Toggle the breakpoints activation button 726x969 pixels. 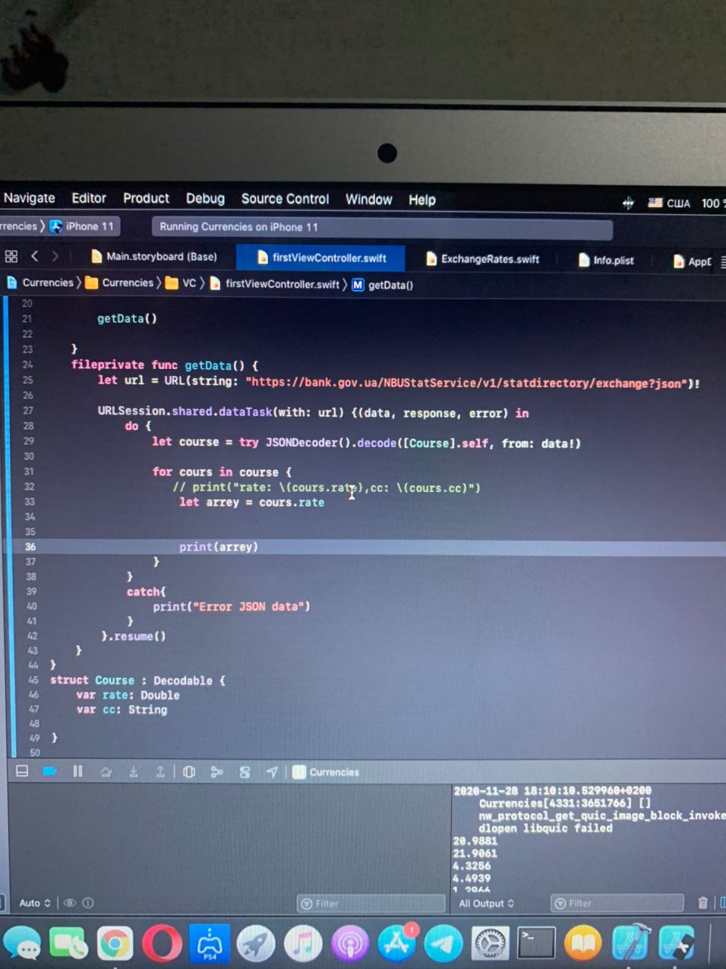pyautogui.click(x=50, y=771)
